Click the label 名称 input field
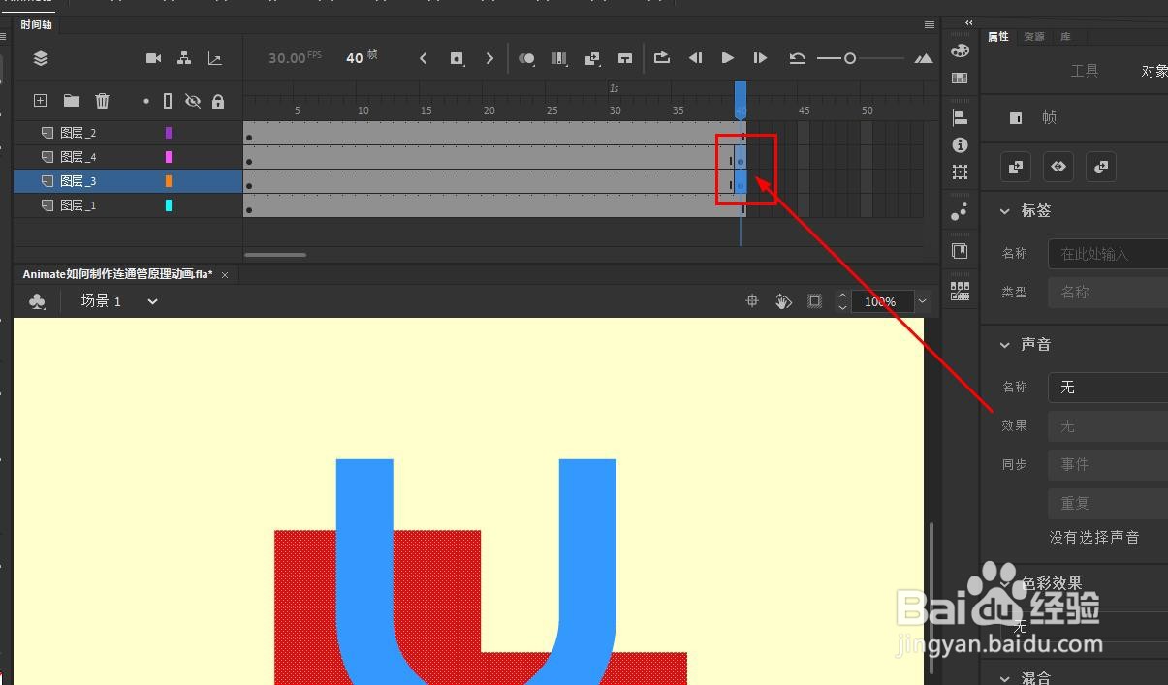Screen dimensions: 1168x685 pos(1108,254)
